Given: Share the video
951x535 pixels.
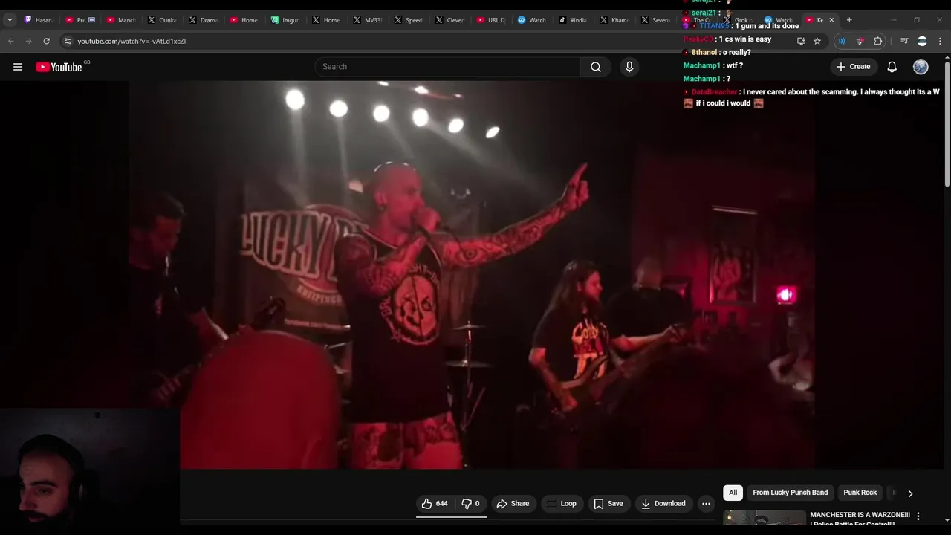Looking at the screenshot, I should click(513, 504).
